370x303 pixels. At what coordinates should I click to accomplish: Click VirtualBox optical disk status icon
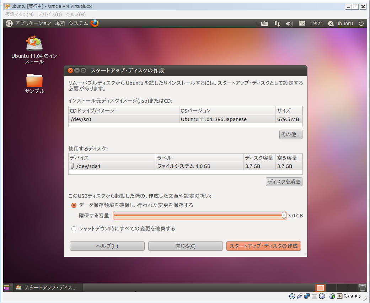[x=292, y=296]
